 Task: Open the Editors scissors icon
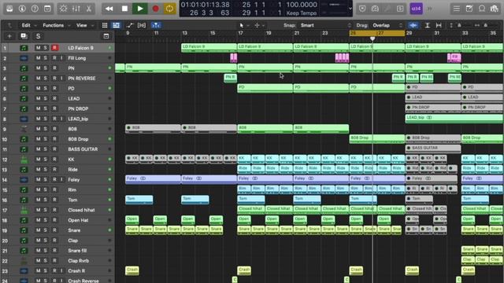coord(89,9)
